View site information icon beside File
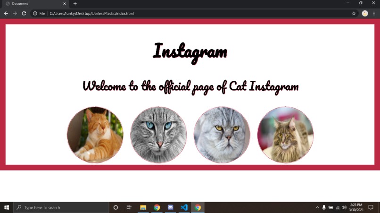380x213 pixels. click(x=35, y=14)
